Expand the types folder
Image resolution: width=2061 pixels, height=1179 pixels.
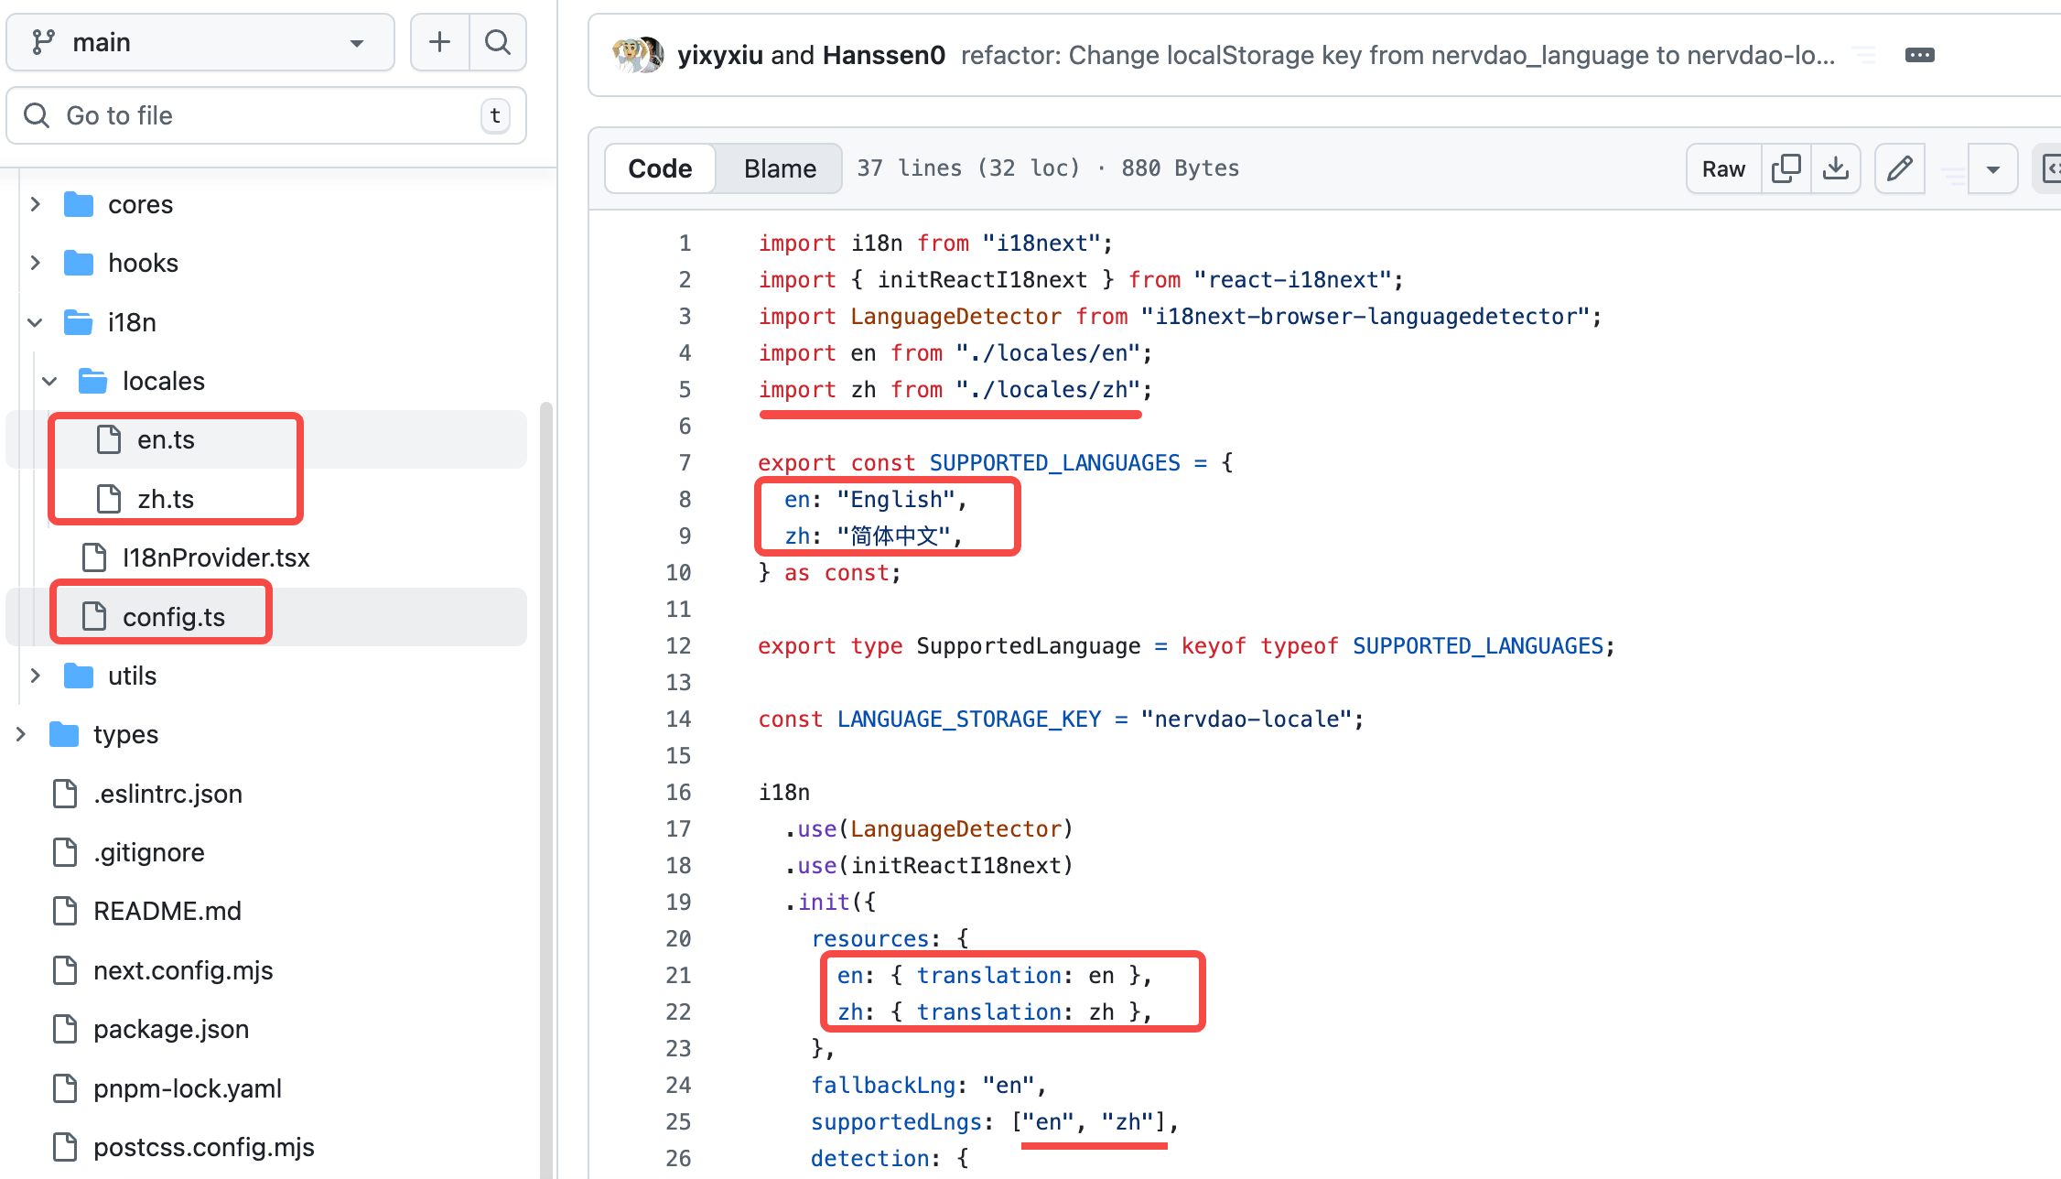pos(21,734)
